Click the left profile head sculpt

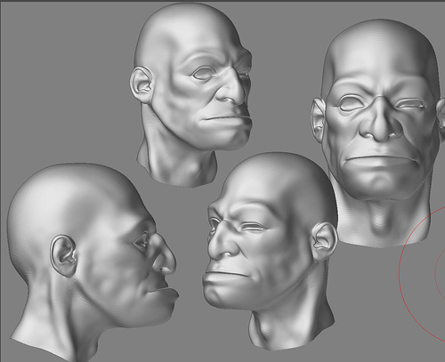click(93, 262)
